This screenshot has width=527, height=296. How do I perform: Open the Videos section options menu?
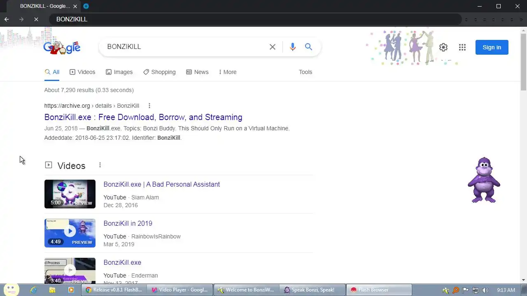pos(100,165)
